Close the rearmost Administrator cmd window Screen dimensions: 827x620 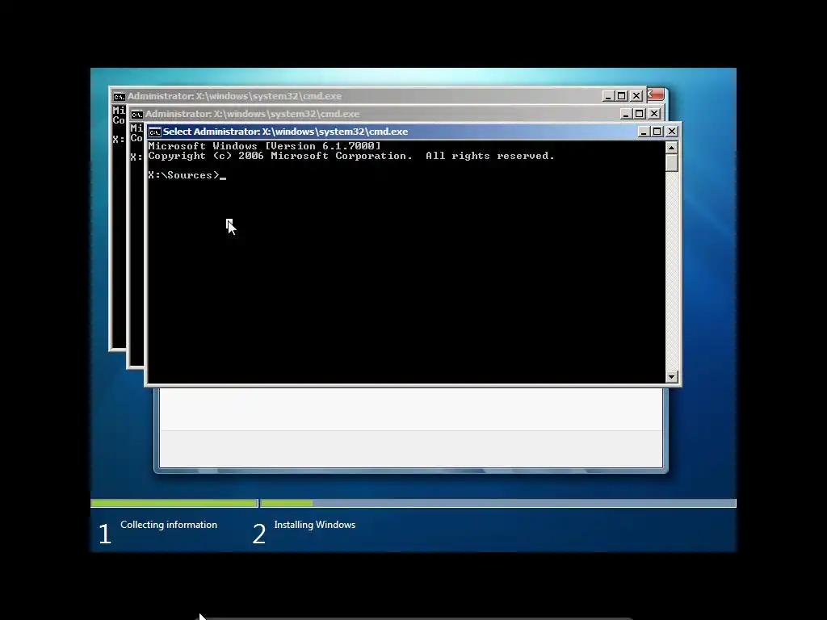[636, 96]
